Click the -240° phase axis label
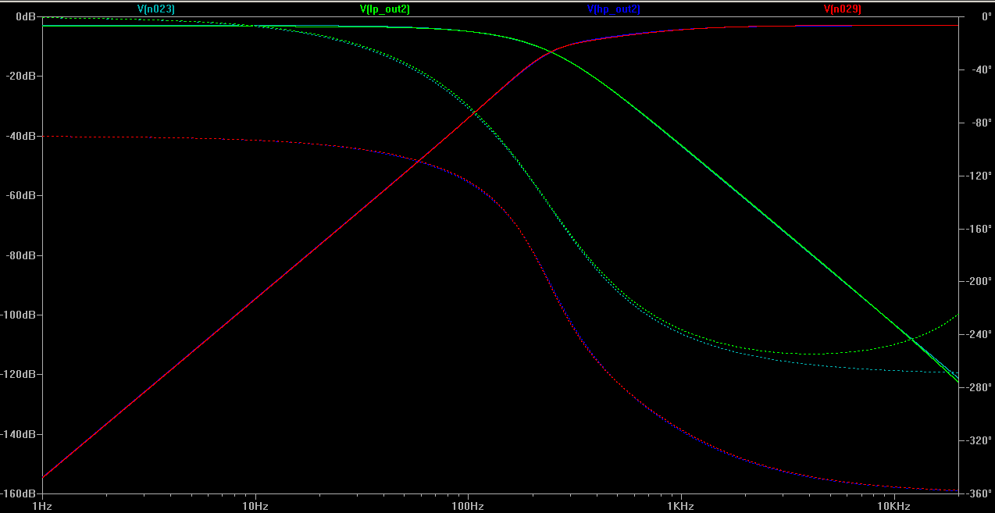 pos(978,334)
